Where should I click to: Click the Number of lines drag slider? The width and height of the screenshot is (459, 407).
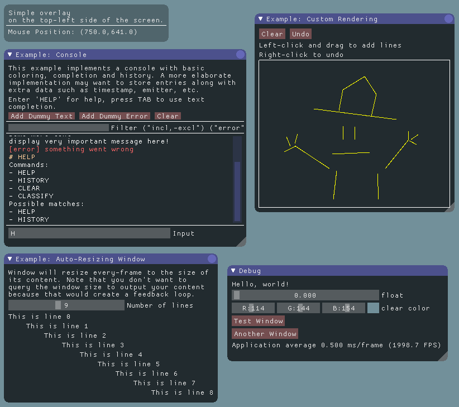[66, 305]
